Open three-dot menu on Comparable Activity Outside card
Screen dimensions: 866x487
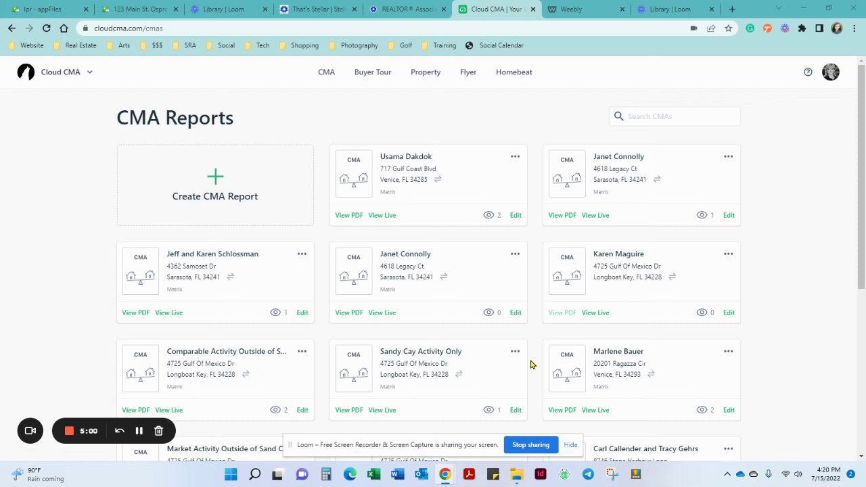(x=302, y=351)
